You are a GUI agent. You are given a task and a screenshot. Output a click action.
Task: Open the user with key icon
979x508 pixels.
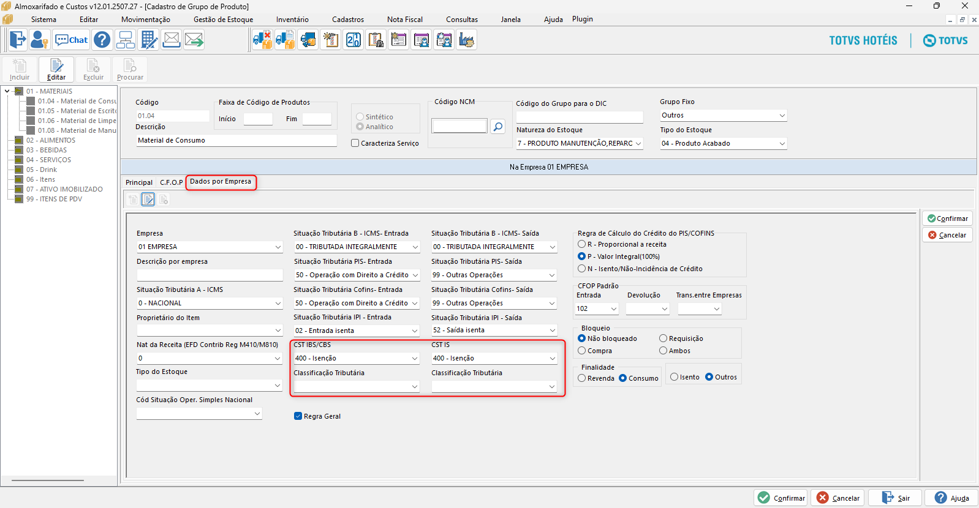pyautogui.click(x=39, y=40)
